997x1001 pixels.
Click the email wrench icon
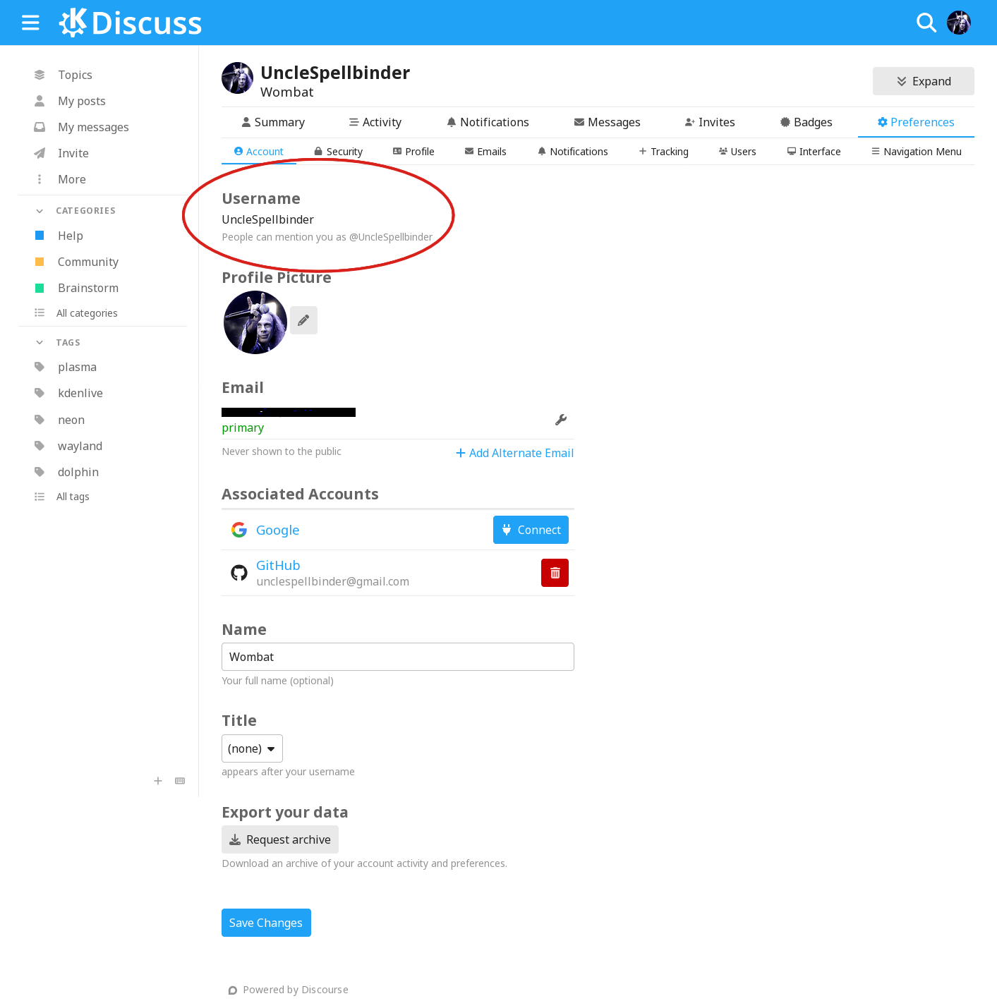[561, 420]
